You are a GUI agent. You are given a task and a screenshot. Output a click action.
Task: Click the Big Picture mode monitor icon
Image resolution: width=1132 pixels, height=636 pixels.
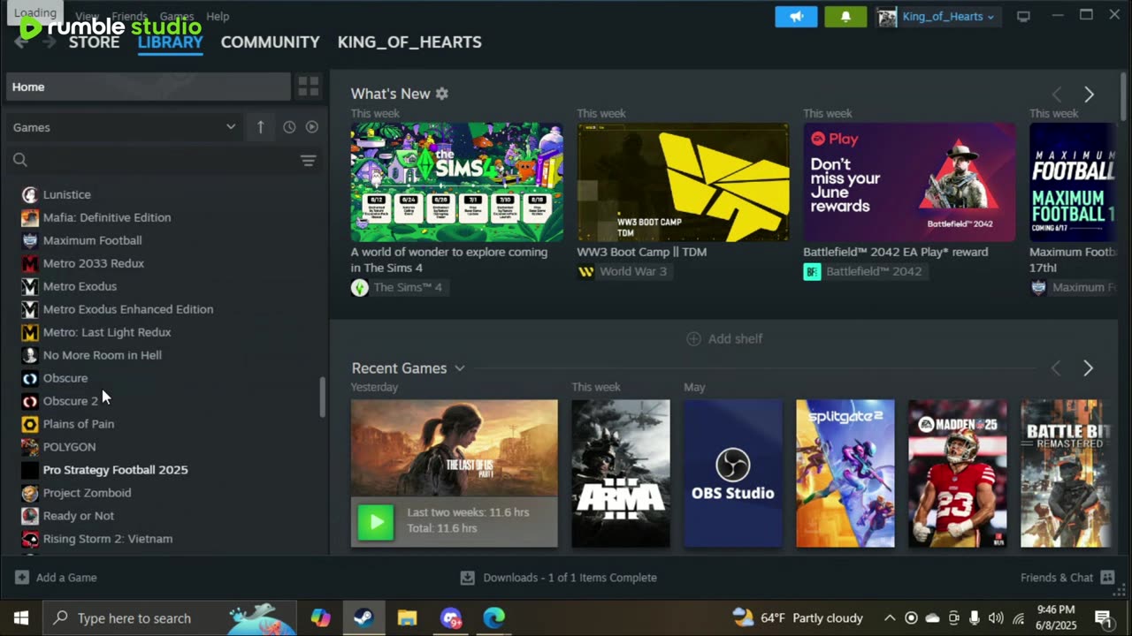[x=1023, y=17]
